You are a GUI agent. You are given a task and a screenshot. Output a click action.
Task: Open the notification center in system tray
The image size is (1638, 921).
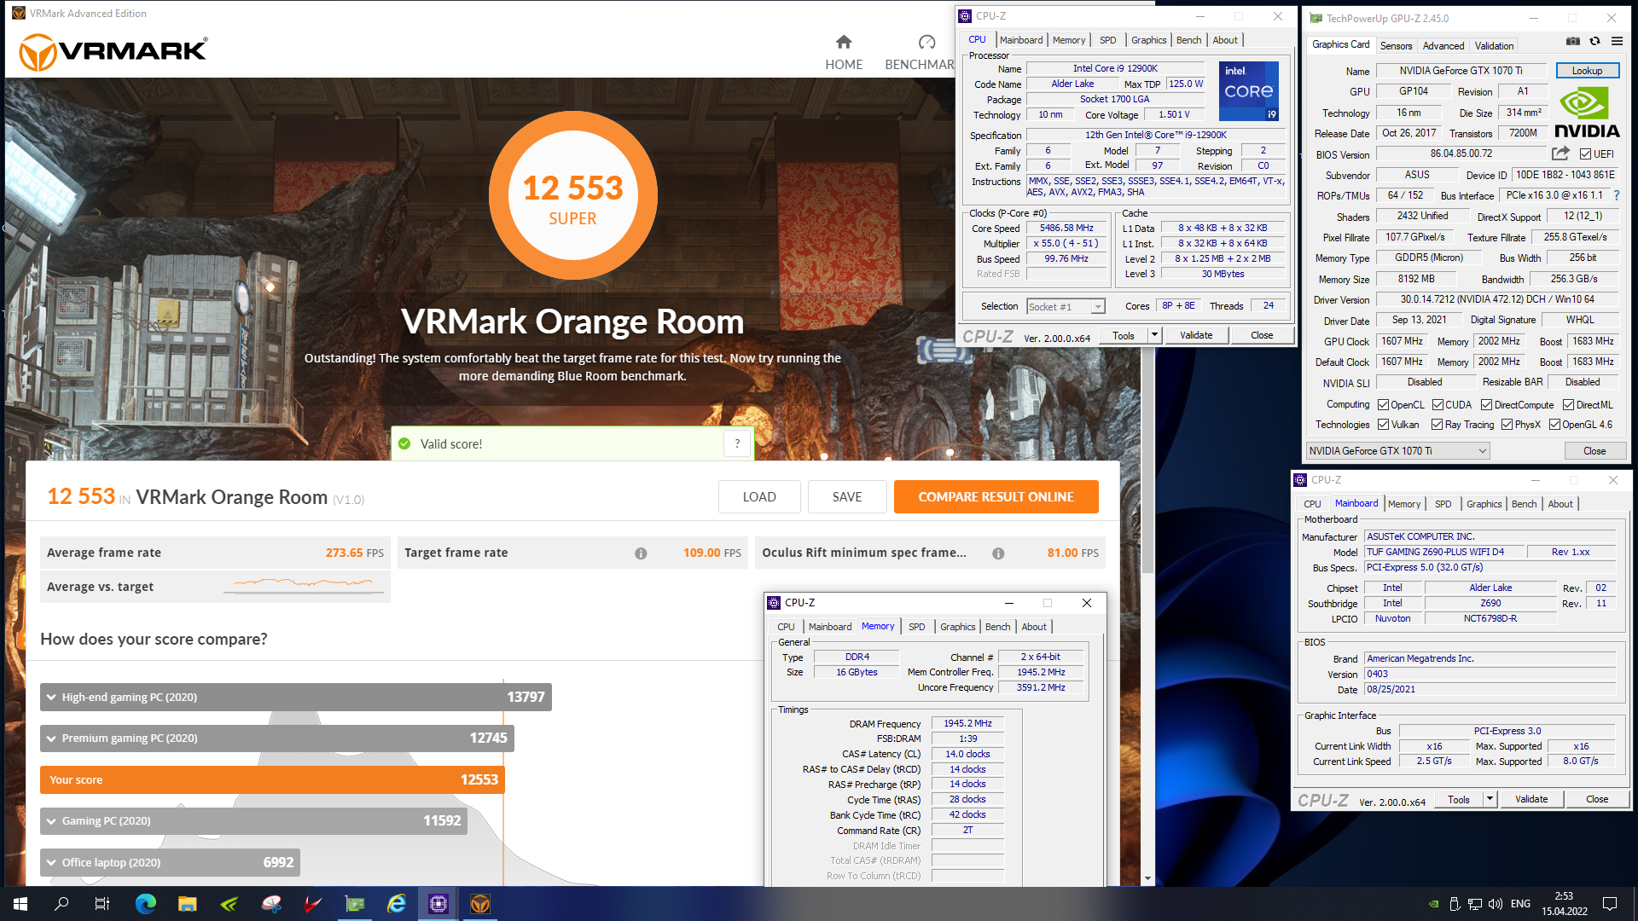[1610, 904]
